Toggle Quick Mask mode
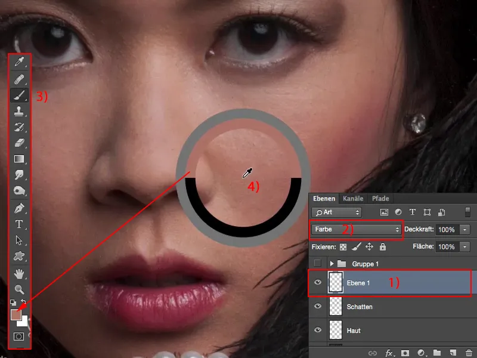 (x=19, y=337)
